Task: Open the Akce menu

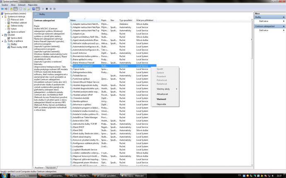Action: (13, 5)
